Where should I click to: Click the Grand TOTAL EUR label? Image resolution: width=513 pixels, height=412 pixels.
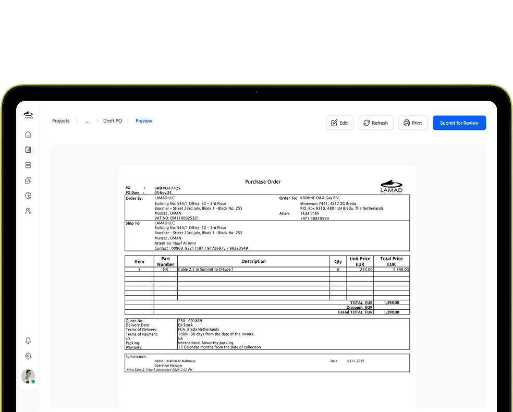(356, 312)
